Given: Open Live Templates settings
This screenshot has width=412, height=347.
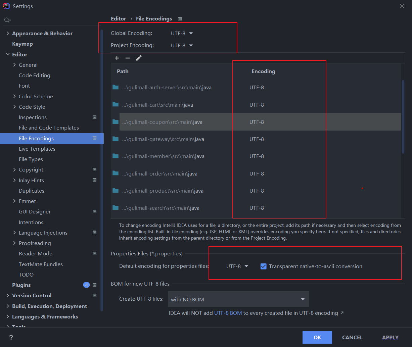Looking at the screenshot, I should tap(37, 149).
